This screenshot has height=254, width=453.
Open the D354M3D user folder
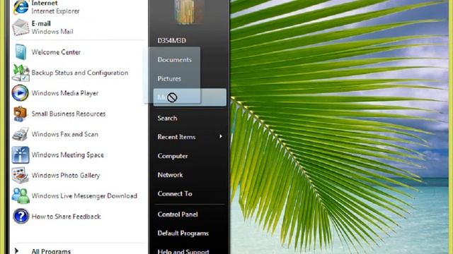click(x=171, y=41)
